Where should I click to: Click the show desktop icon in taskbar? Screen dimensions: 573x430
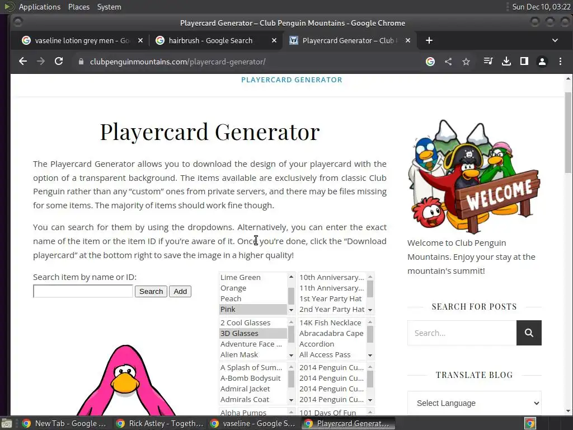point(7,423)
